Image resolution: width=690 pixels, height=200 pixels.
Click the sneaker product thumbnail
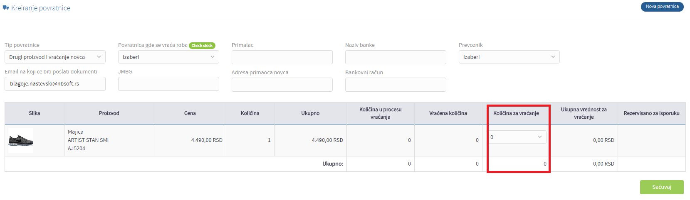tap(21, 140)
